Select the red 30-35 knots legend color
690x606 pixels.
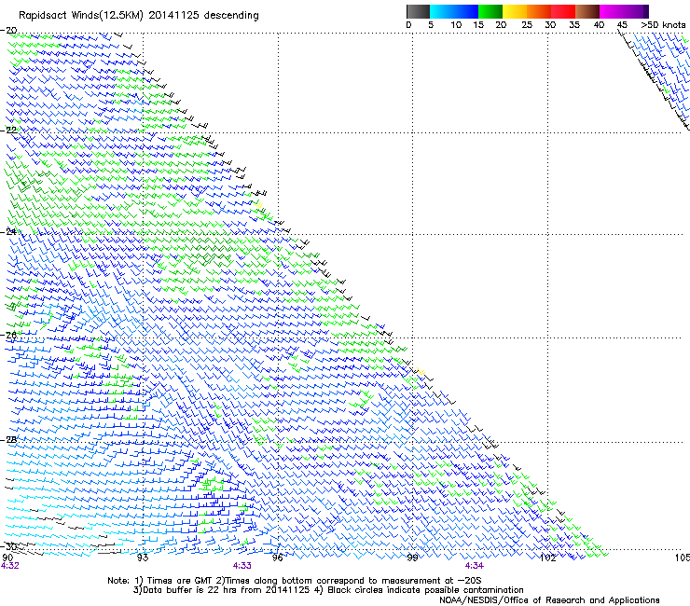563,11
